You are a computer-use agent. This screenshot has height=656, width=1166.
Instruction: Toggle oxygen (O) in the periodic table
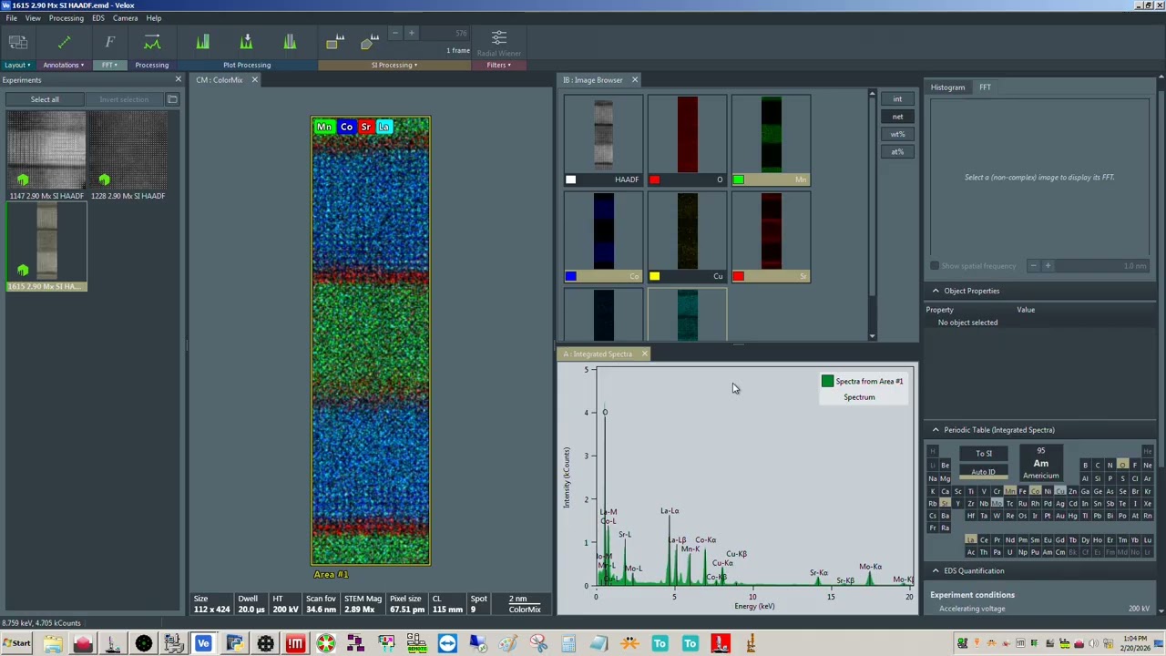click(1122, 465)
